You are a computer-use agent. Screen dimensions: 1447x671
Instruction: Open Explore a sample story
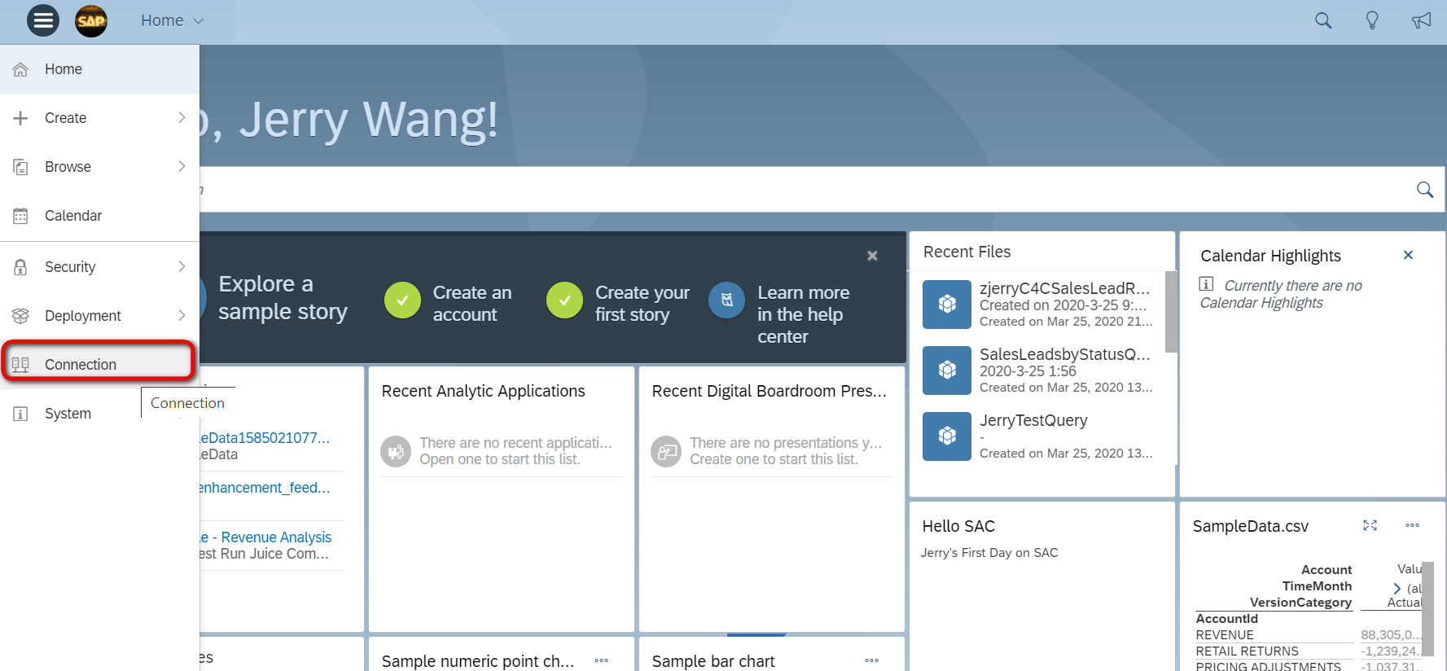283,298
